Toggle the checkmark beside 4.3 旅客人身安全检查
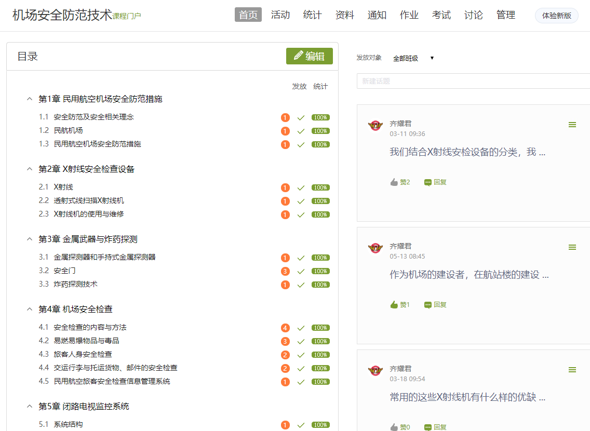The height and width of the screenshot is (431, 590). (301, 355)
